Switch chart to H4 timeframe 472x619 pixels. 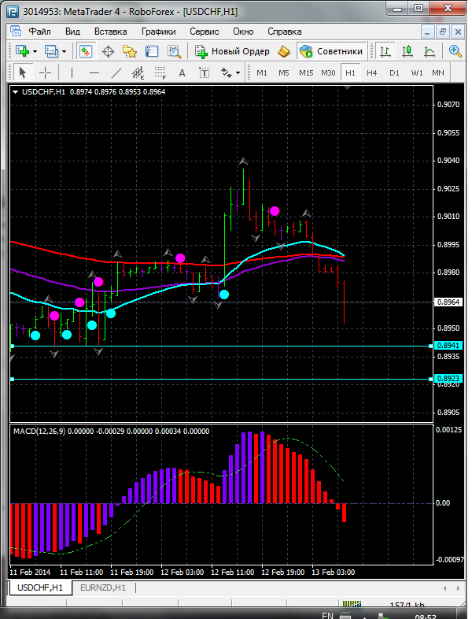click(x=371, y=72)
